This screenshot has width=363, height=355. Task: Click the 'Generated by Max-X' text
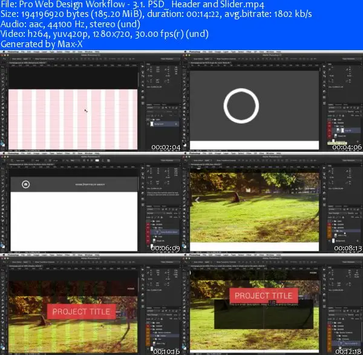[41, 44]
